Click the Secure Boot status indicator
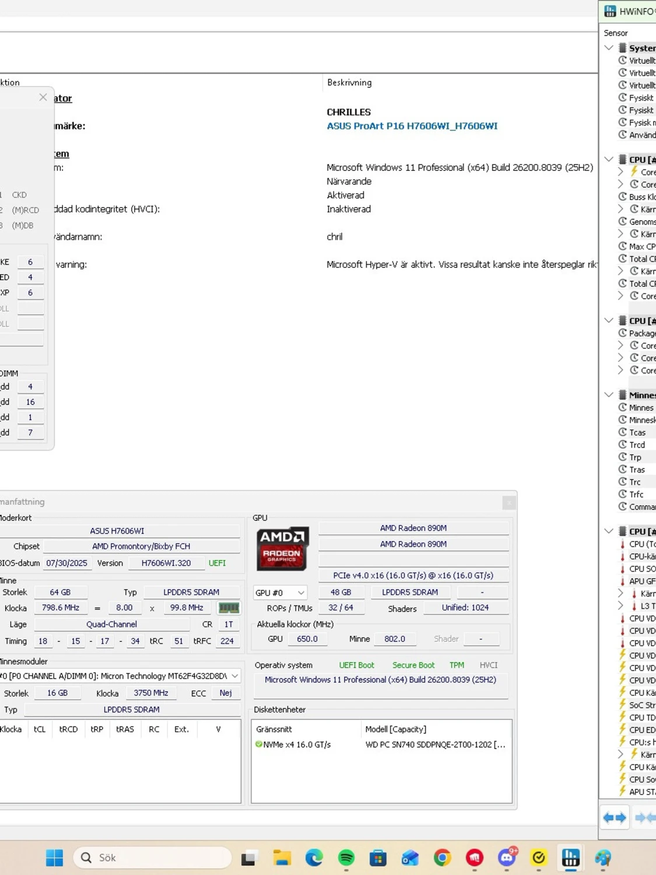The width and height of the screenshot is (656, 875). 413,665
